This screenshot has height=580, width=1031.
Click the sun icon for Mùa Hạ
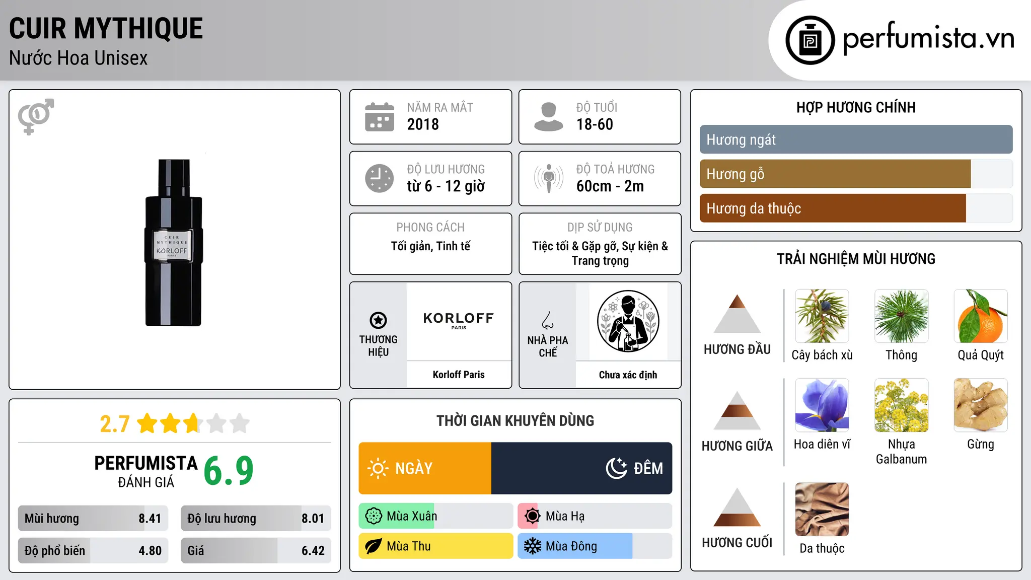pyautogui.click(x=532, y=516)
